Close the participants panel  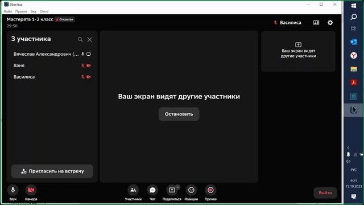point(90,39)
